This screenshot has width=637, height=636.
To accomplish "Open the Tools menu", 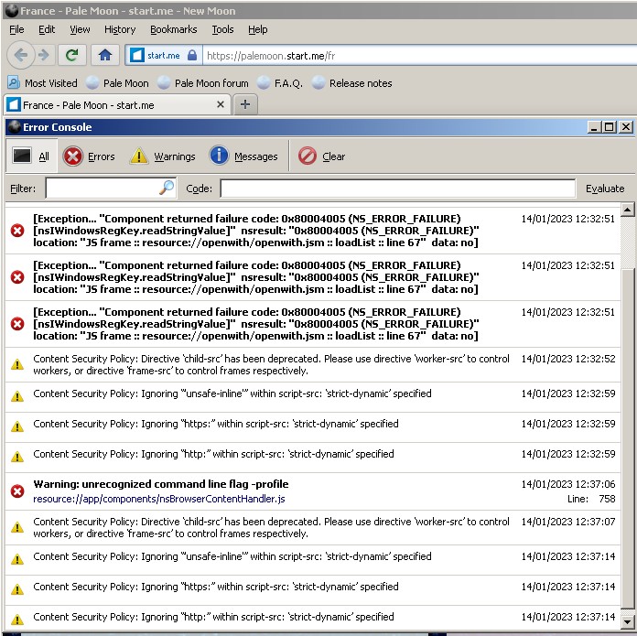I will 222,29.
